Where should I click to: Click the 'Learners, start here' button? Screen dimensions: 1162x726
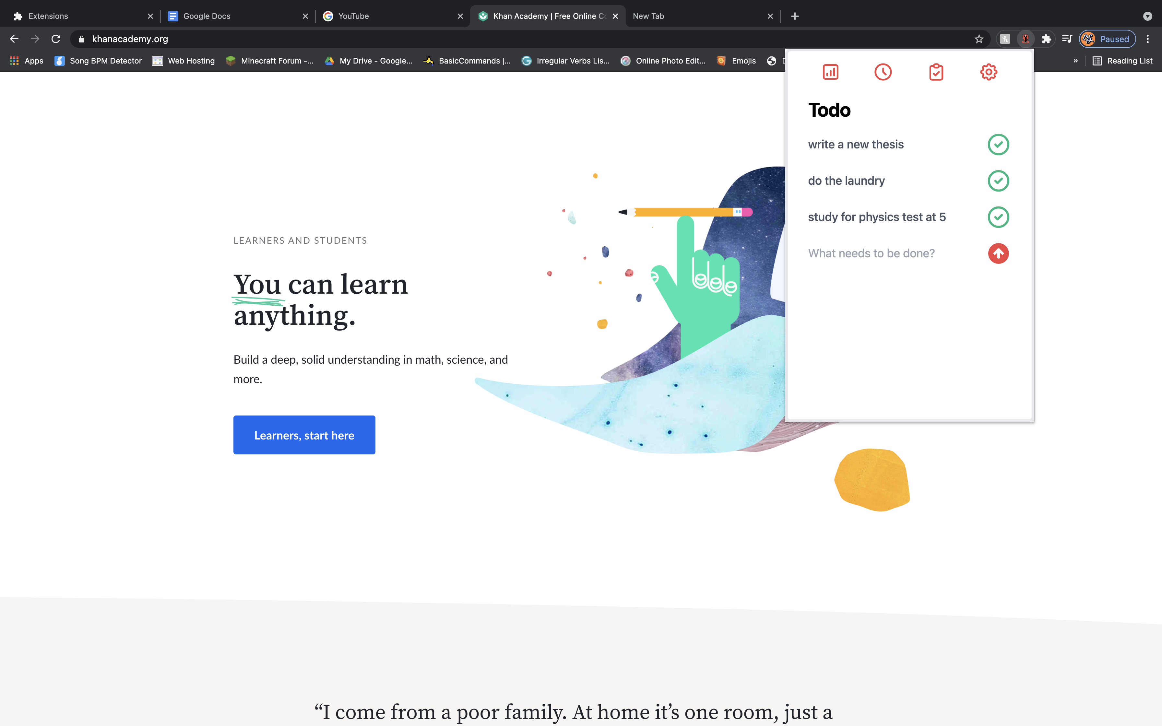[304, 435]
